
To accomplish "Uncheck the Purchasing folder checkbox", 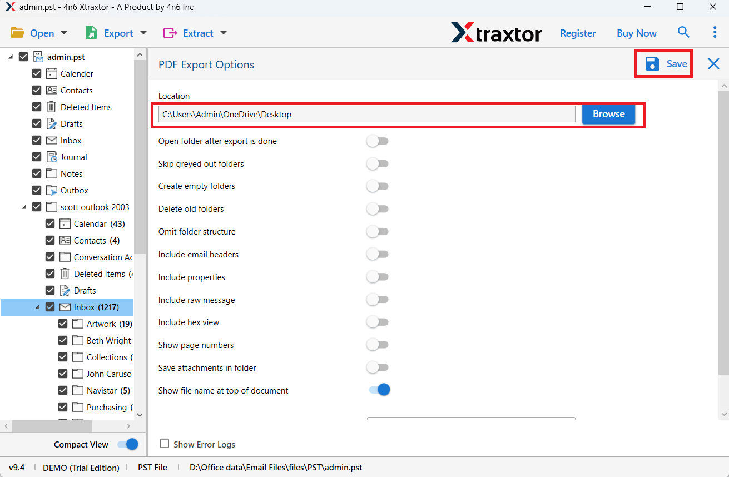I will pyautogui.click(x=63, y=407).
